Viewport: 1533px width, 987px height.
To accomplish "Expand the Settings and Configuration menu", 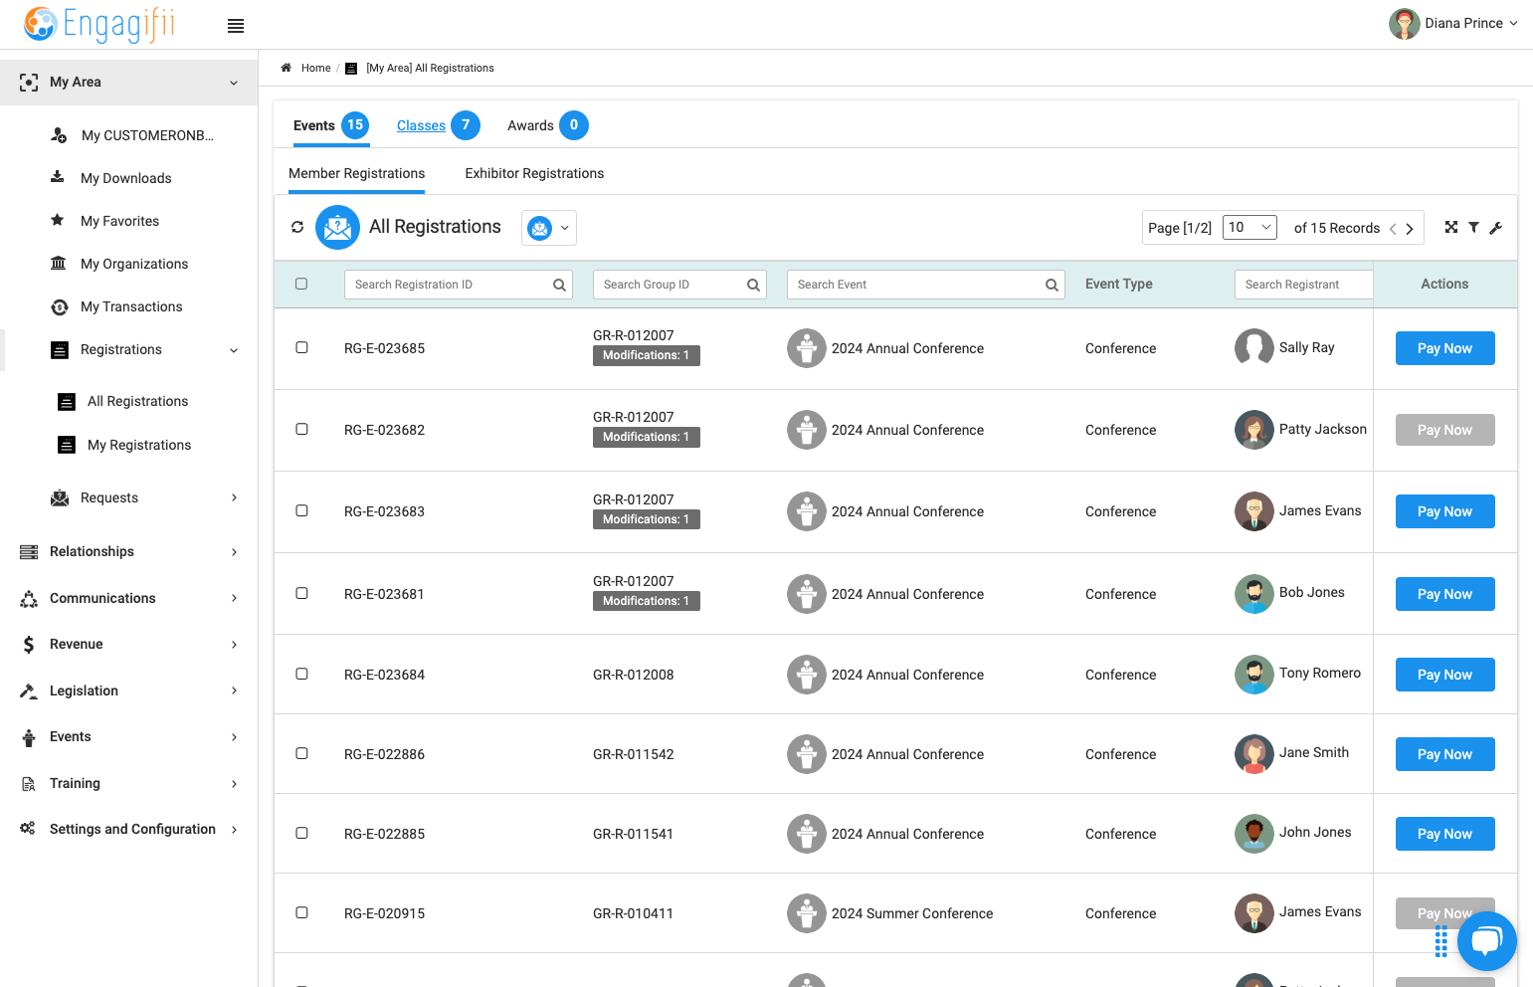I will [129, 829].
